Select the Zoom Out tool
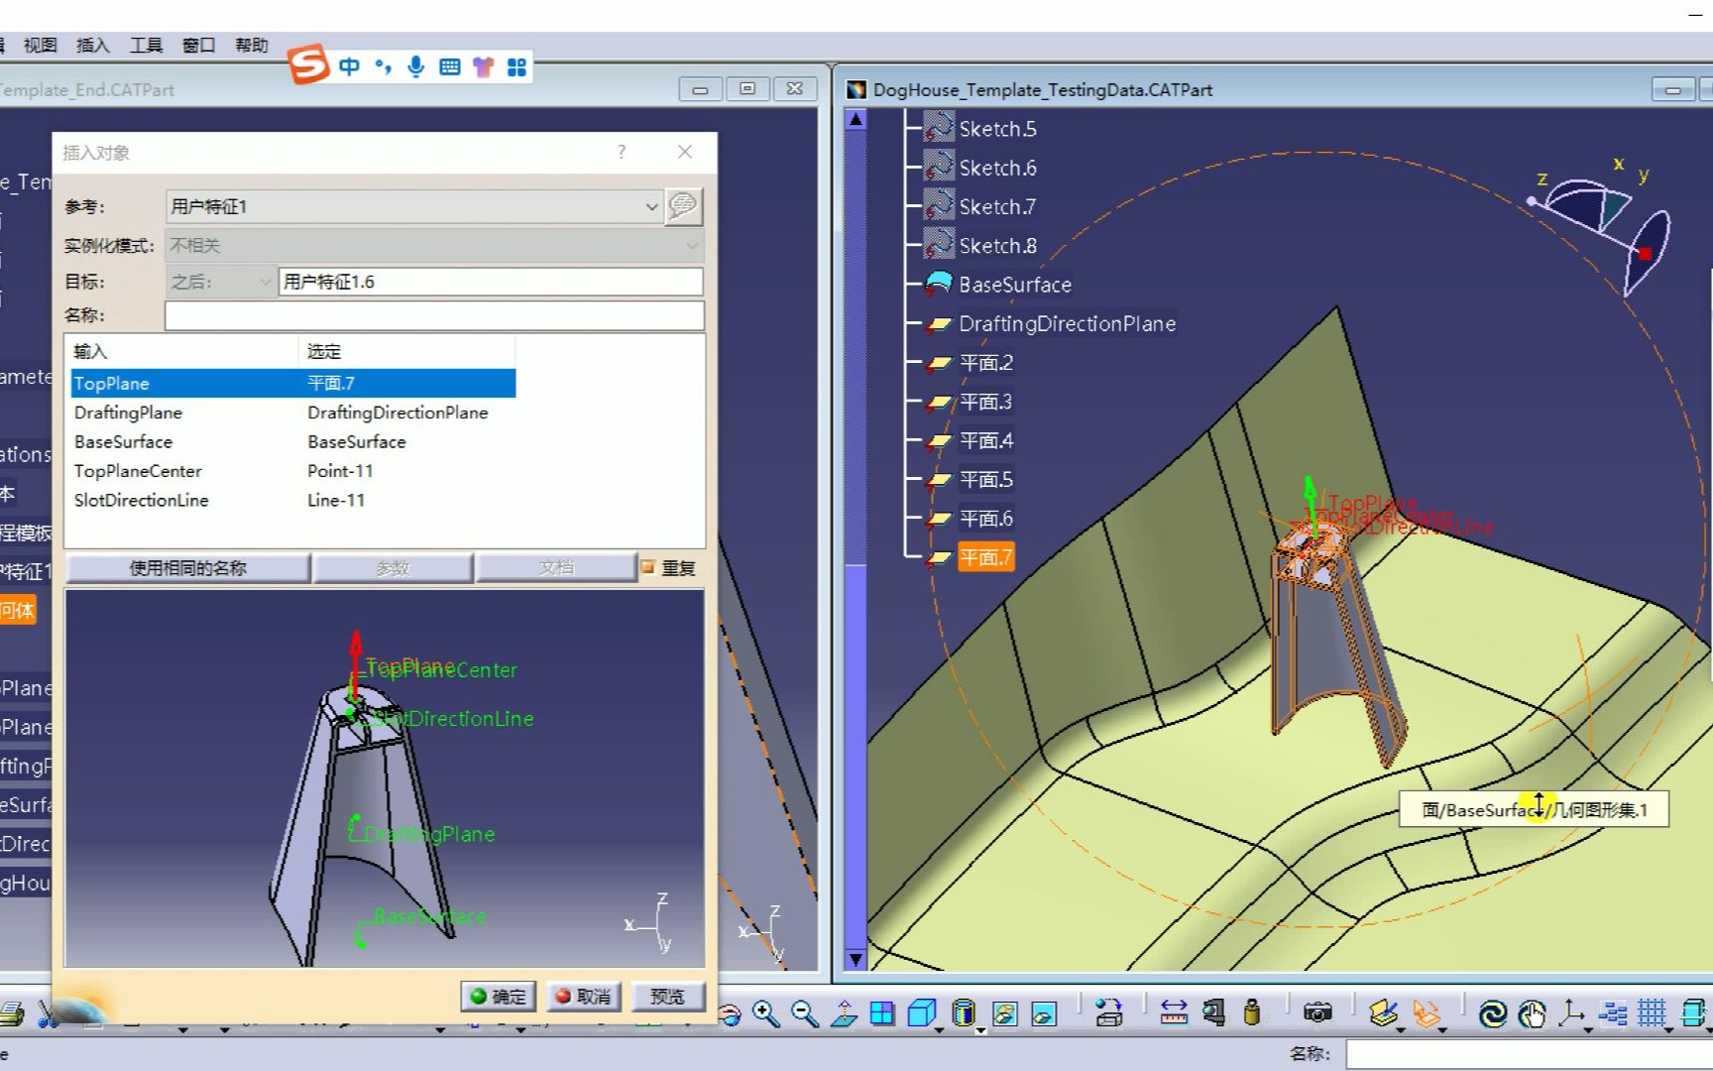 point(803,1013)
